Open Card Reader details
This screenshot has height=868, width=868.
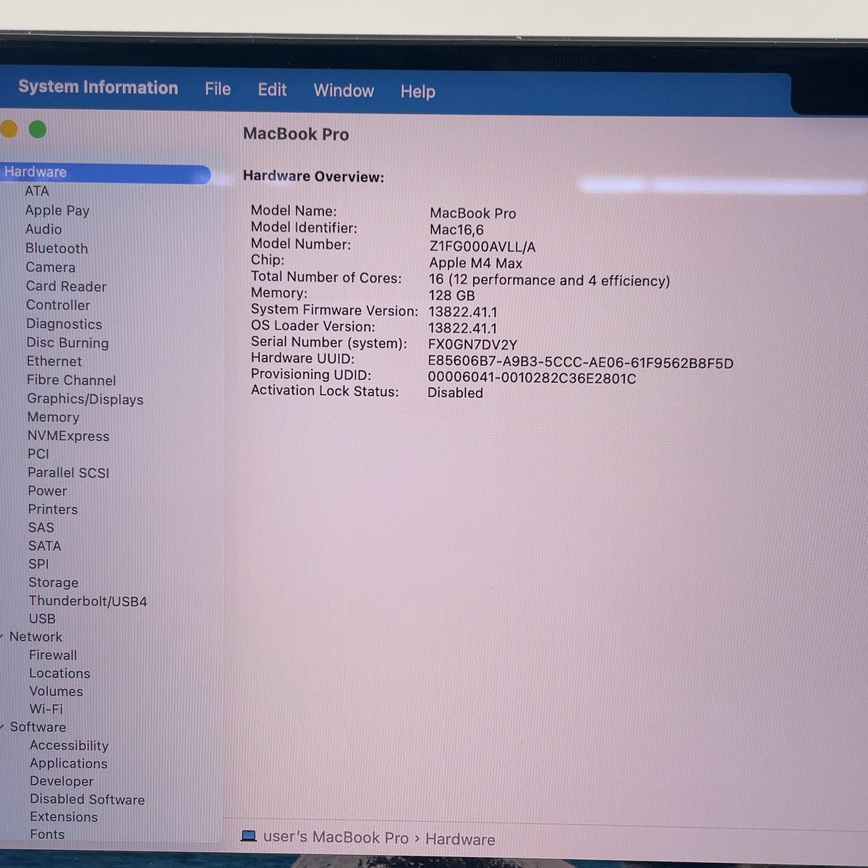pyautogui.click(x=67, y=286)
